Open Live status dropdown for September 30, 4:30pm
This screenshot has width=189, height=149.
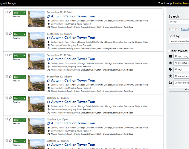tap(19, 77)
